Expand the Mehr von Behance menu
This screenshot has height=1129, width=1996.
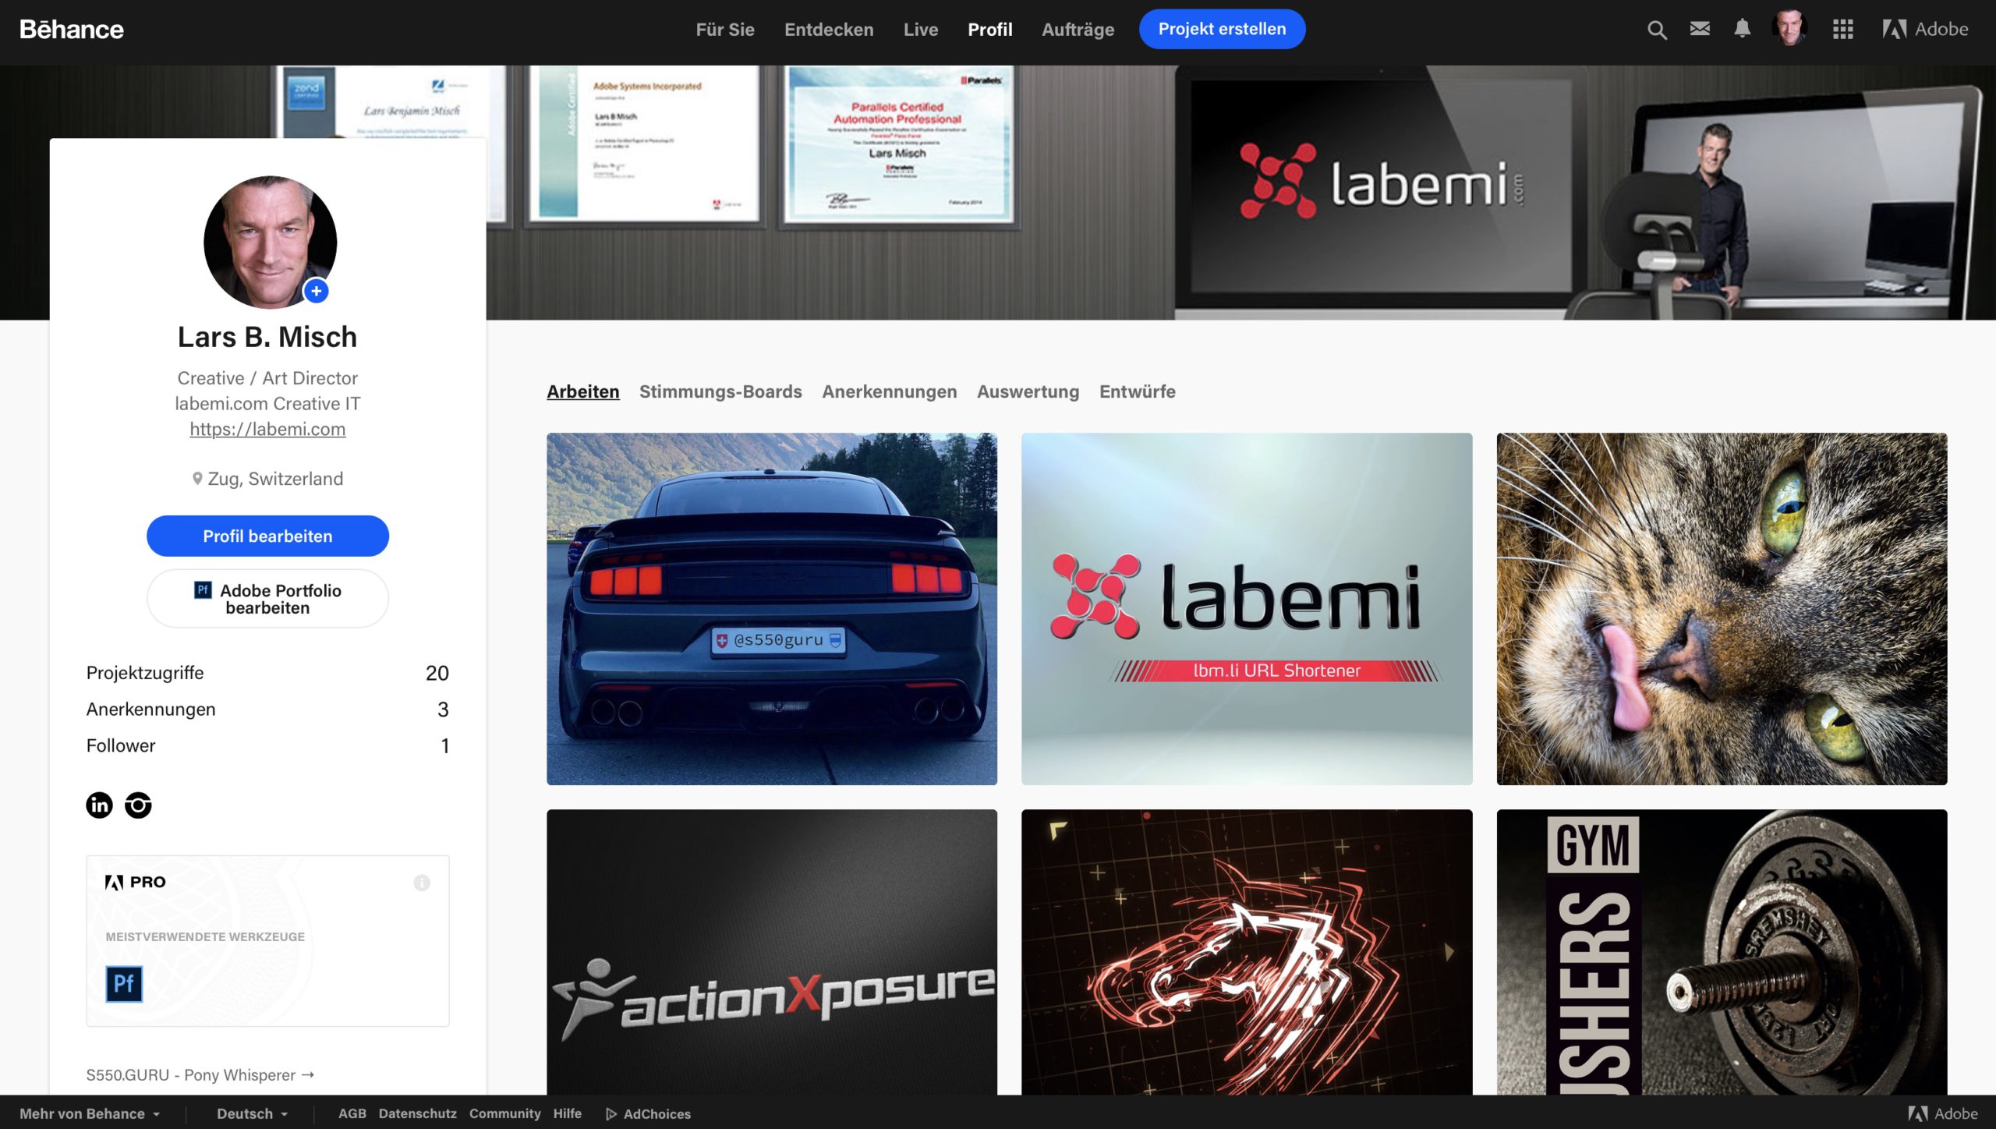click(x=90, y=1113)
